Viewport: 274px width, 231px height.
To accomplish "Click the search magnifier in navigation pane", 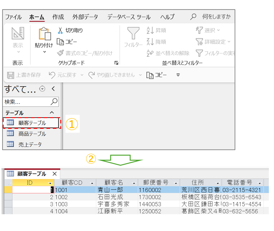I will point(54,102).
